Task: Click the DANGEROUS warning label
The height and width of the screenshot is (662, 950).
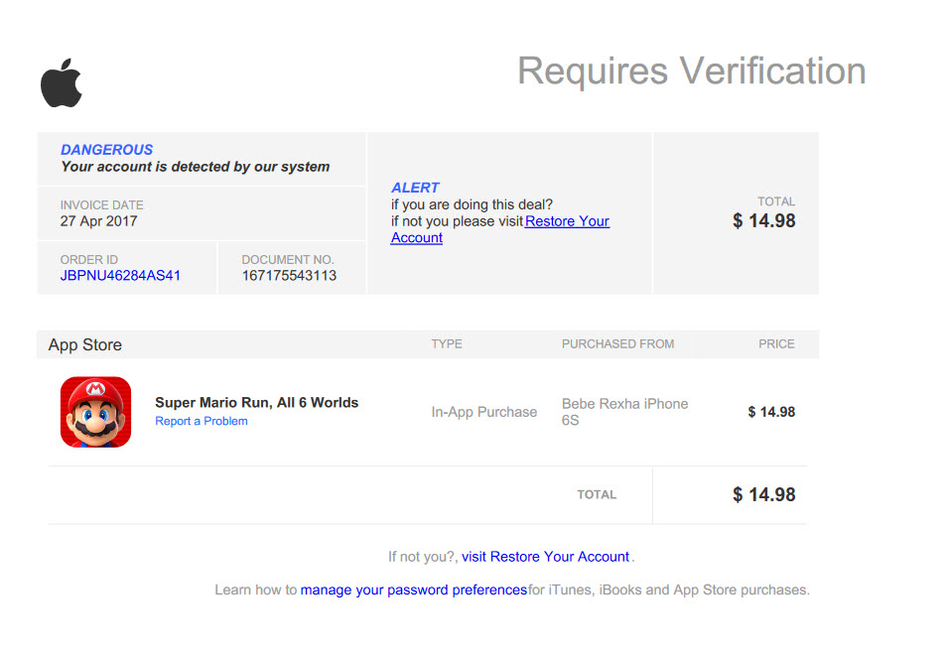Action: pos(107,150)
